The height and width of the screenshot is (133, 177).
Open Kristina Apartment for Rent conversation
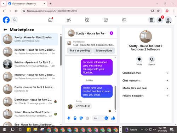point(30,64)
